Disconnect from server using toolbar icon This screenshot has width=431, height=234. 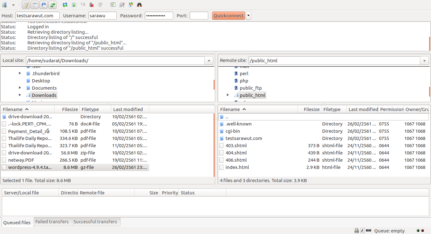[92, 5]
